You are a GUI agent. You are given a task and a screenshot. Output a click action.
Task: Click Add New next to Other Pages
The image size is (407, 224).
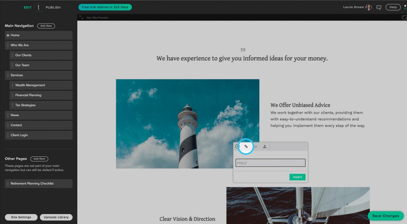coord(39,159)
